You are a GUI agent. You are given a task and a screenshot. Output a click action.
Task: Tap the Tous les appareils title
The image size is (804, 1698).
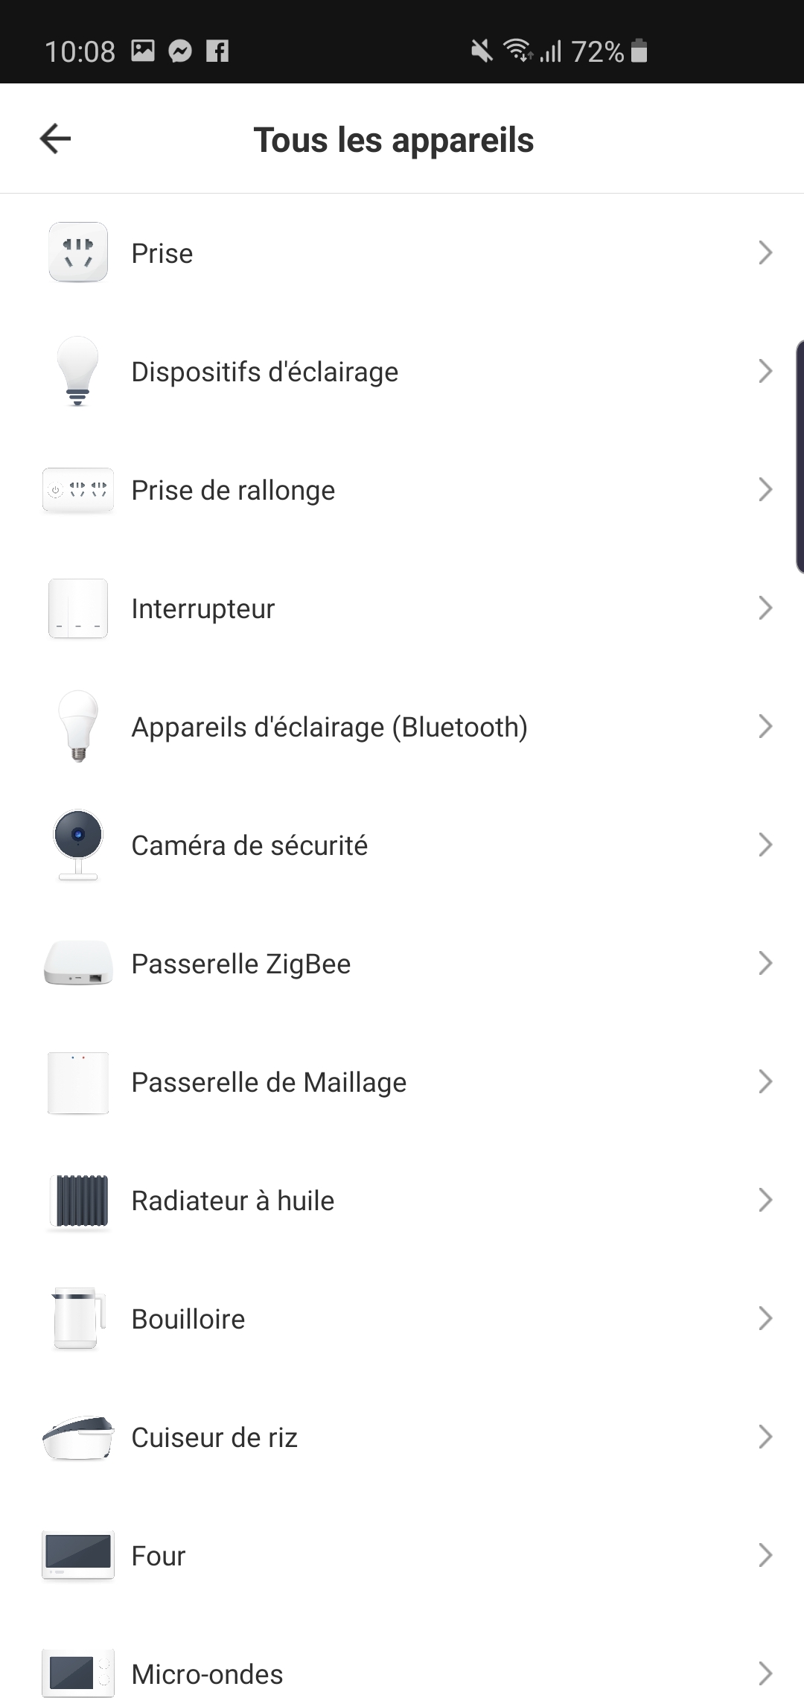[393, 140]
